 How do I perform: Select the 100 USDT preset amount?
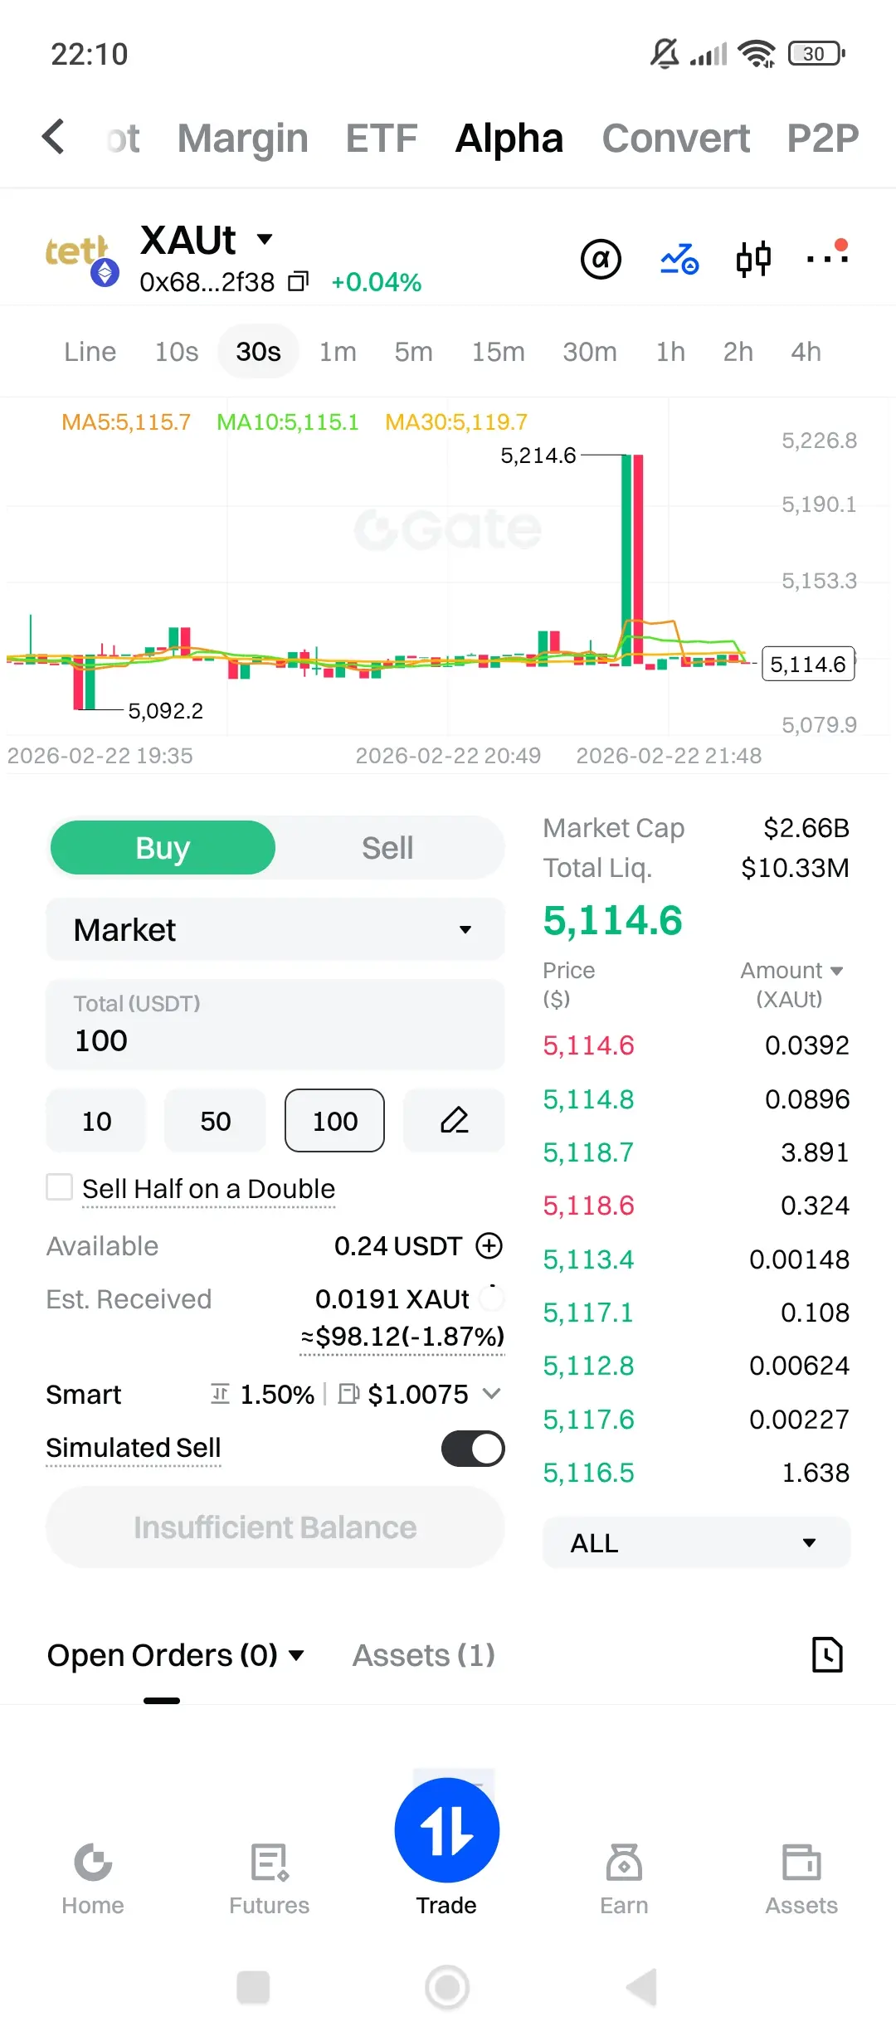point(334,1121)
